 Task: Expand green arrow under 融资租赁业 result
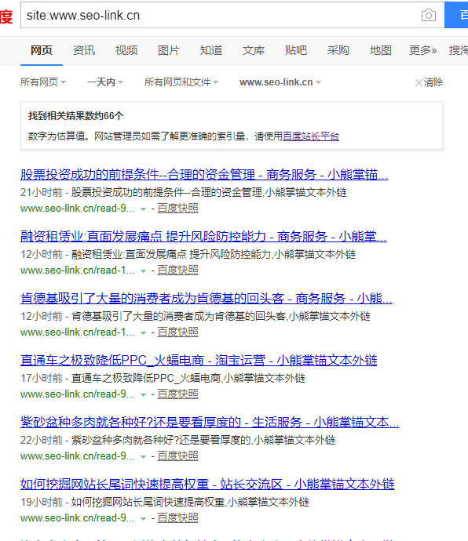[143, 271]
